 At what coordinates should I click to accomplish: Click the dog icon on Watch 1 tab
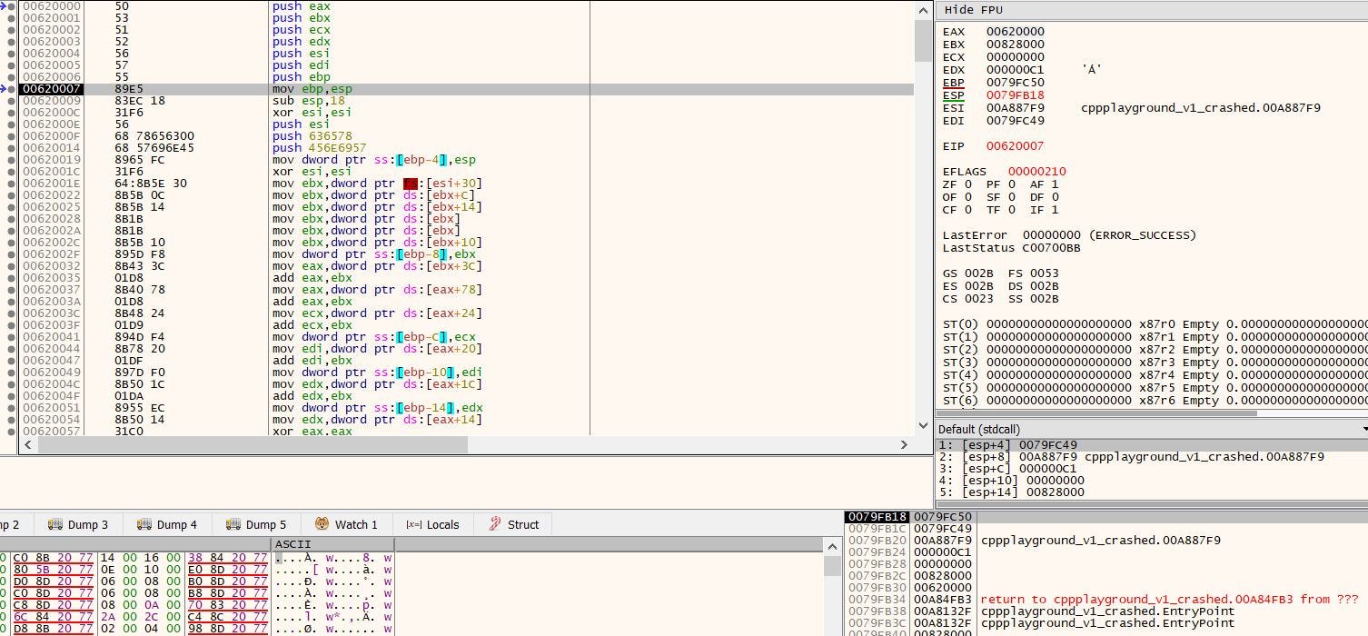pos(322,524)
